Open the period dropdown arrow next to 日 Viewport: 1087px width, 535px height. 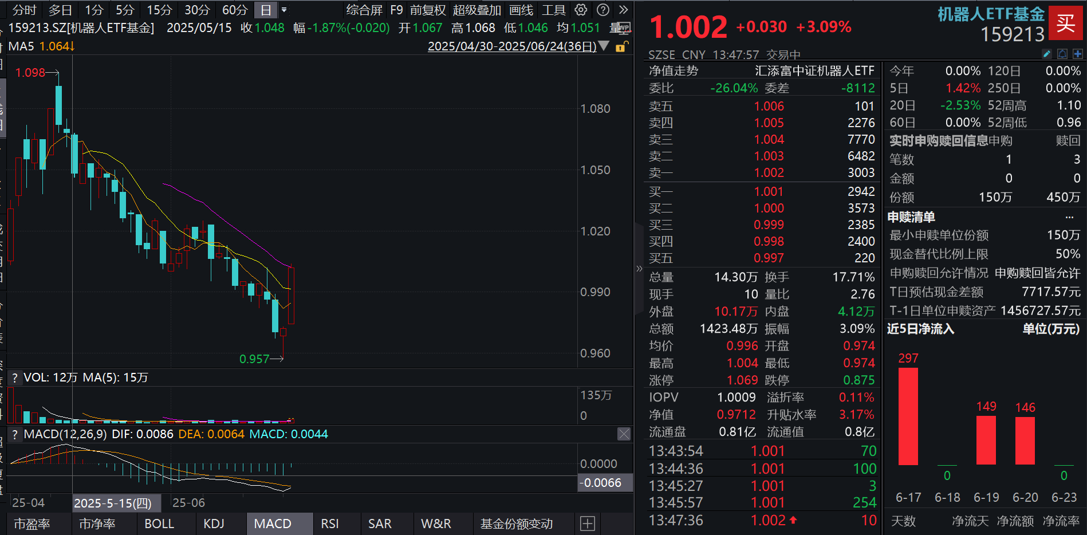(284, 10)
